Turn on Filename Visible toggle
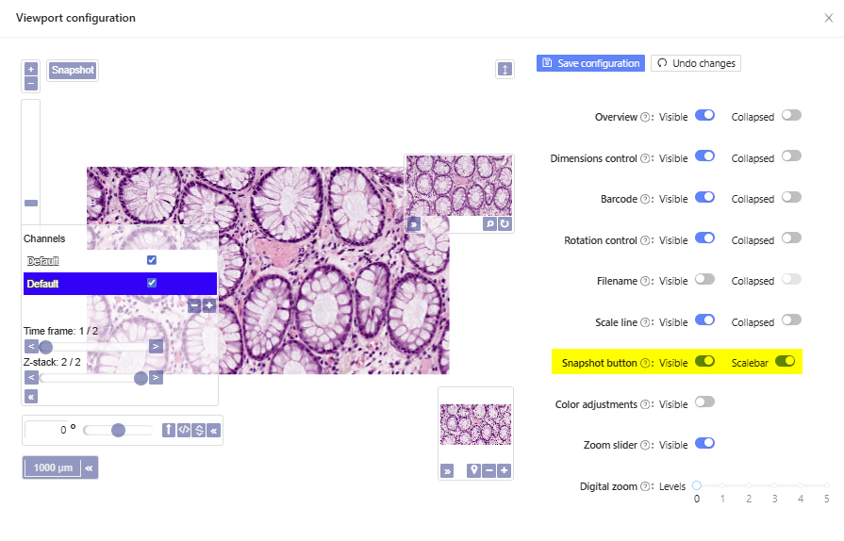 [704, 280]
